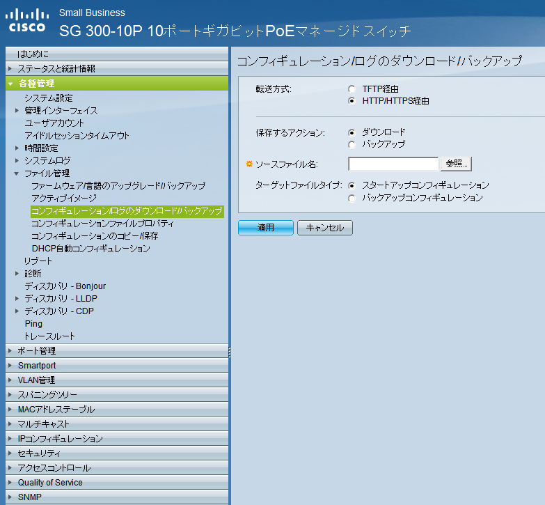Click the 参照... browse button
545x505 pixels.
(x=456, y=164)
